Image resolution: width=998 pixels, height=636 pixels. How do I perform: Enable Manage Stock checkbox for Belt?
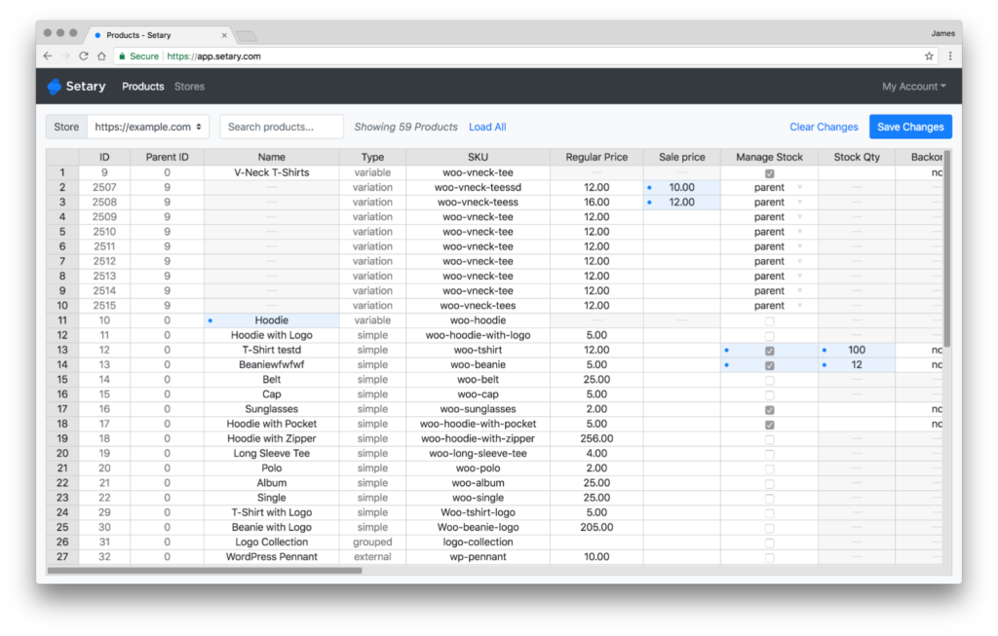coord(769,380)
